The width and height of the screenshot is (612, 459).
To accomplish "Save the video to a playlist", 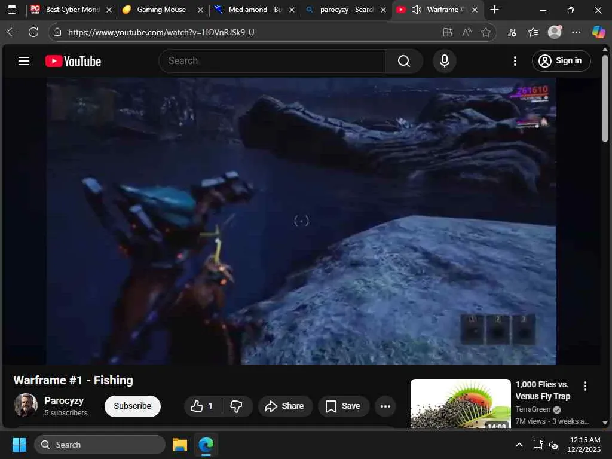I will pyautogui.click(x=343, y=406).
